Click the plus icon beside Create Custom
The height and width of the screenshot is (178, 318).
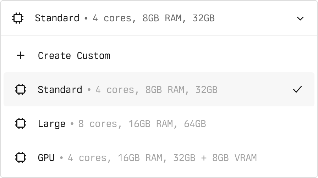[x=21, y=56]
